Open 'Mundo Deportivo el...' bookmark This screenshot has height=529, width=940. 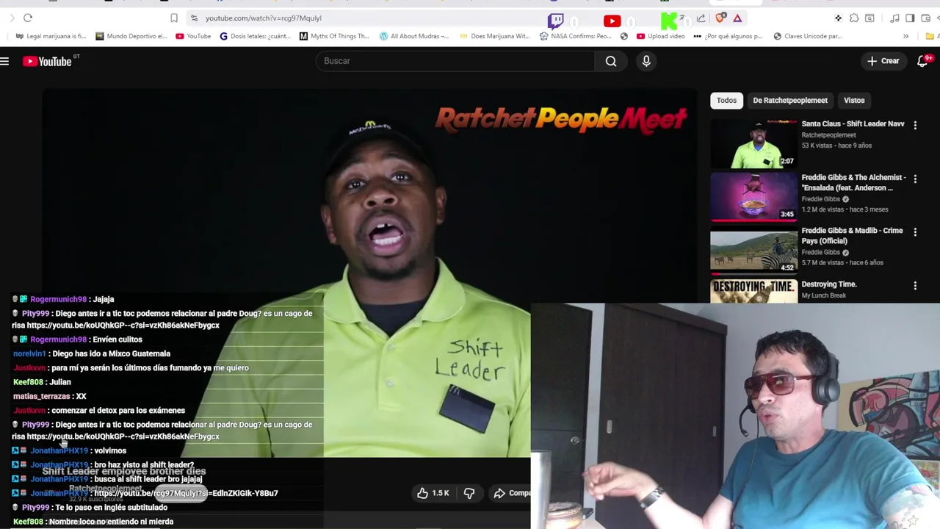(x=131, y=36)
